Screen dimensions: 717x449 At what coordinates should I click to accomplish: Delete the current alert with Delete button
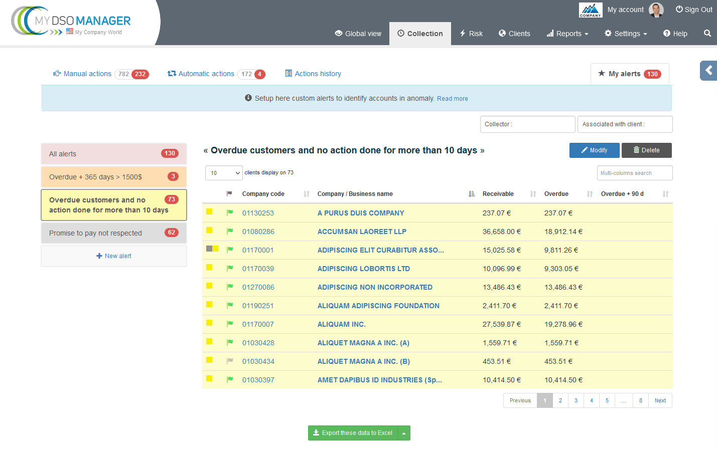coord(646,150)
